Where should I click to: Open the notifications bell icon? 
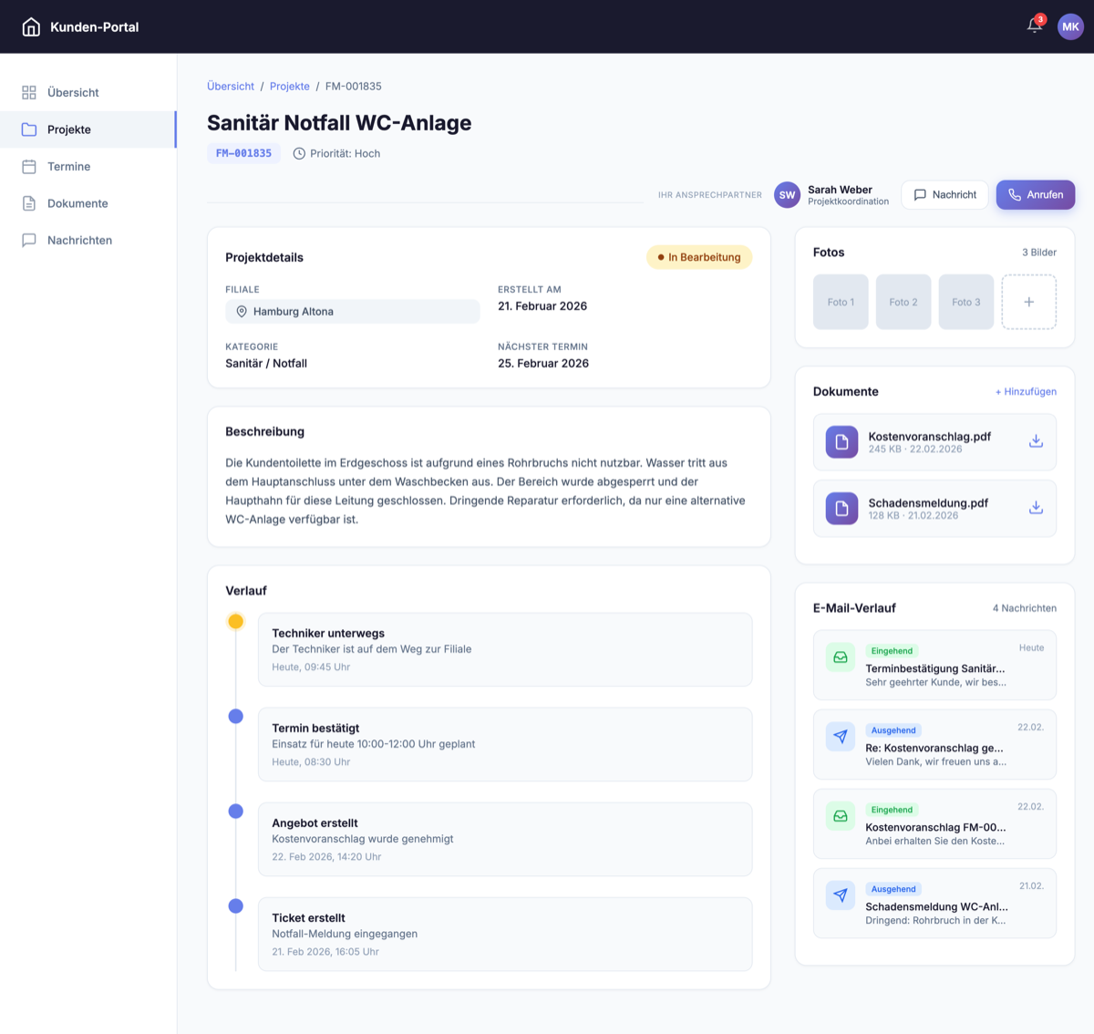[x=1034, y=26]
